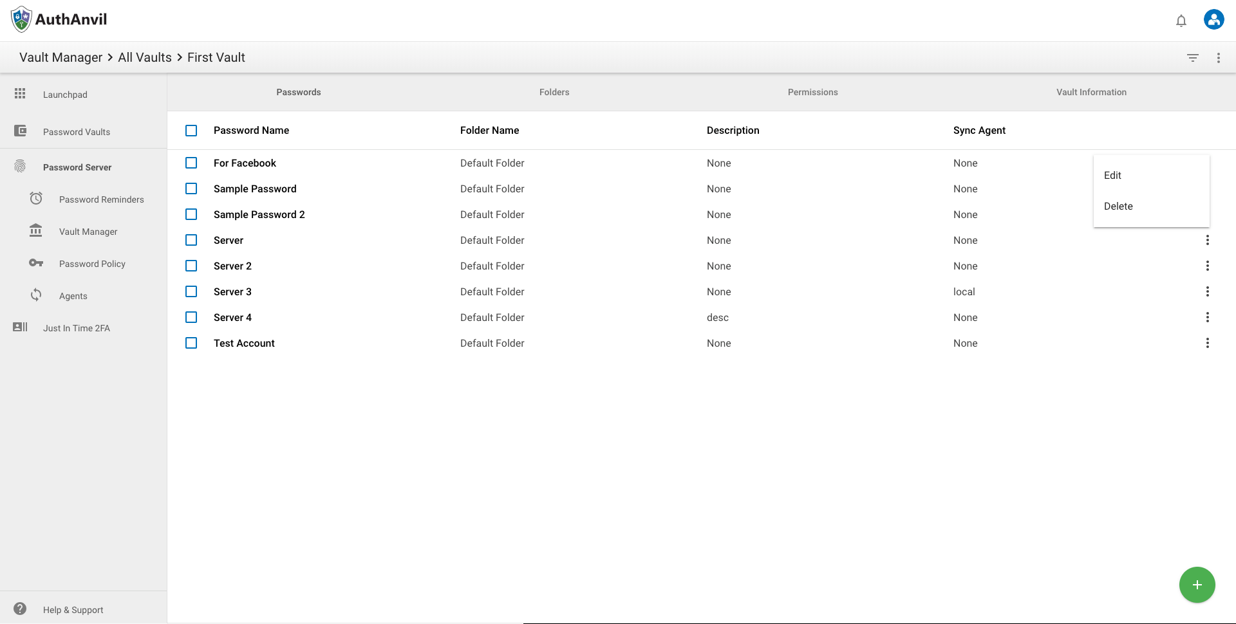Sort by Description column header
Image resolution: width=1236 pixels, height=624 pixels.
(733, 130)
